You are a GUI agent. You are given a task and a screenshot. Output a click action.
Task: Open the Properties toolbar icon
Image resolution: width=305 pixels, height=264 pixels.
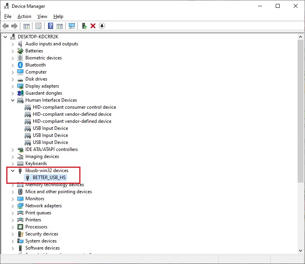tap(39, 26)
